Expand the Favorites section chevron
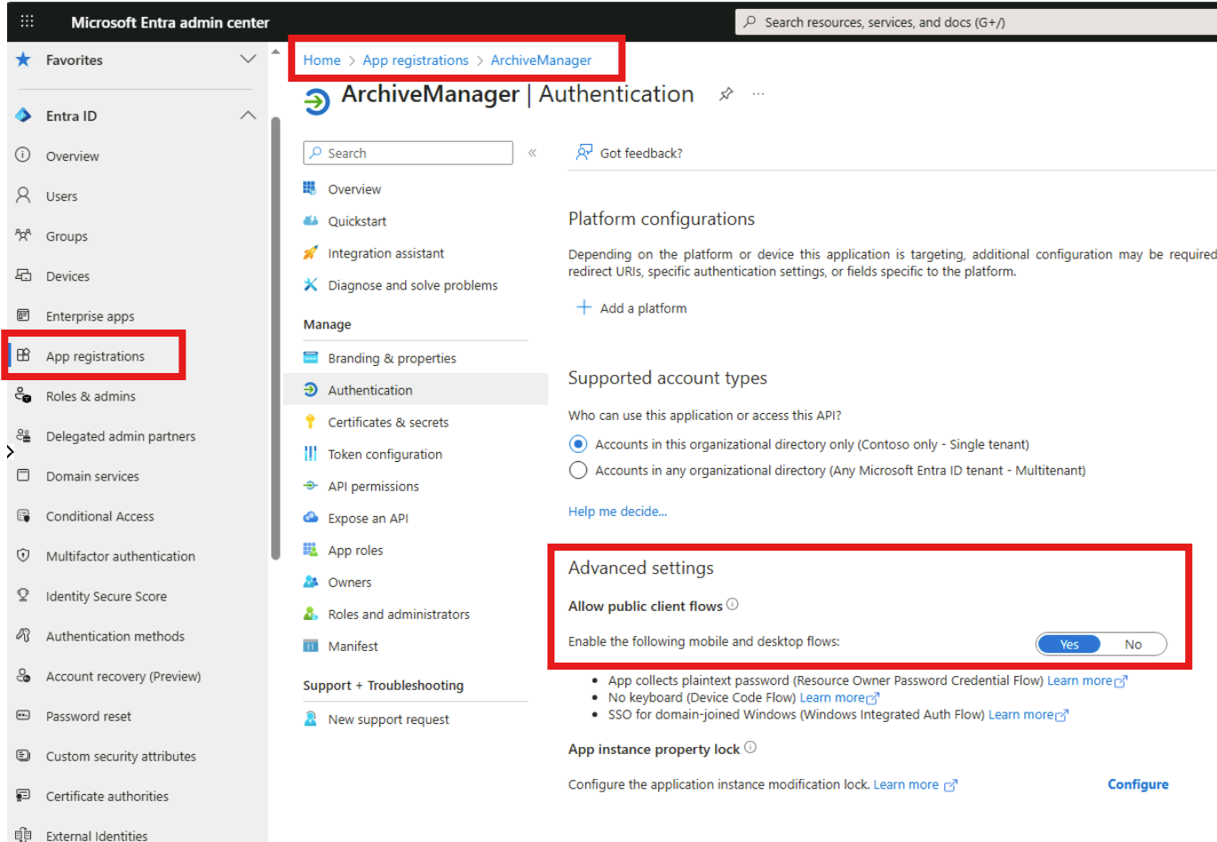This screenshot has height=842, width=1217. 248,60
